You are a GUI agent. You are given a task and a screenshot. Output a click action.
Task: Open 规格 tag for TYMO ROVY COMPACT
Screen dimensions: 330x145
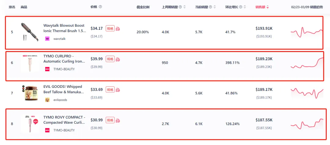(x=110, y=120)
